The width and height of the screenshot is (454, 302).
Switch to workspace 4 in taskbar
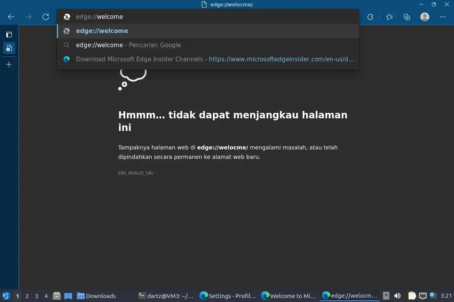point(46,296)
